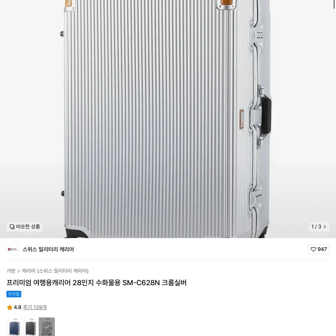Open the 가방 category breadcrumb
Viewport: 336px width, 336px height.
coord(11,271)
